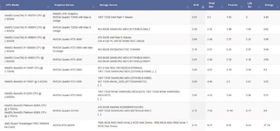Screen dimensions: 280x131
Task: Click the 953.86GB KXG6AZNV1T02 TOSHIBA cell
Action: click(119, 49)
